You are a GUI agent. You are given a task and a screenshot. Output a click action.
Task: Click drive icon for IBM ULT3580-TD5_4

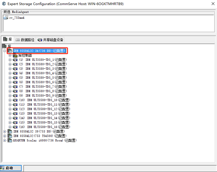click(x=15, y=73)
